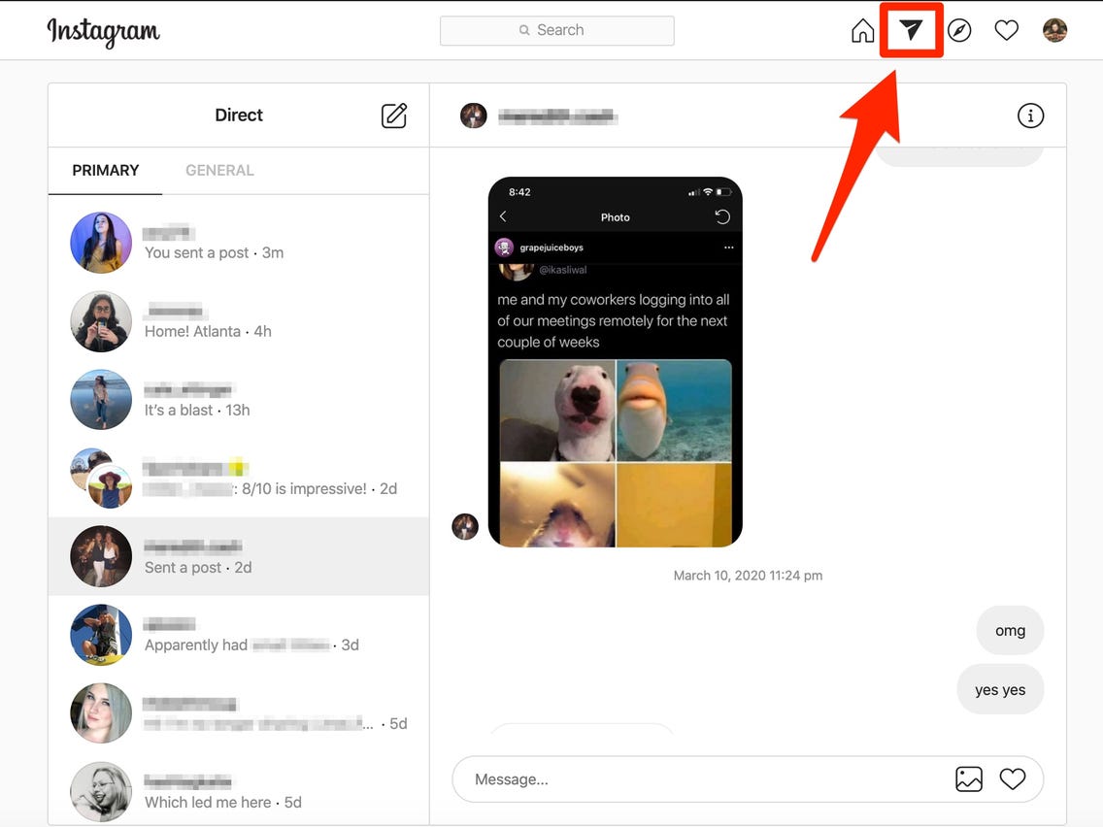This screenshot has width=1103, height=827.
Task: Open the shared grapejuiceboys post image
Action: pos(615,361)
